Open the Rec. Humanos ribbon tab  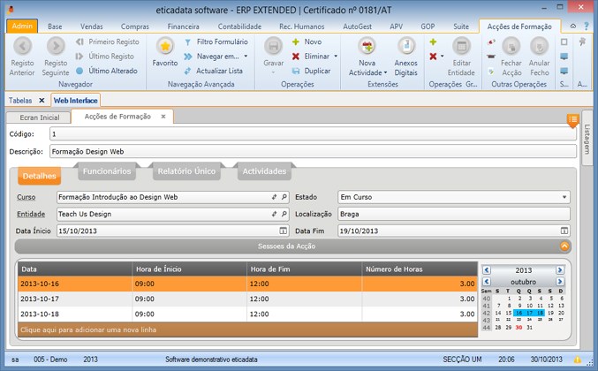[x=300, y=26]
